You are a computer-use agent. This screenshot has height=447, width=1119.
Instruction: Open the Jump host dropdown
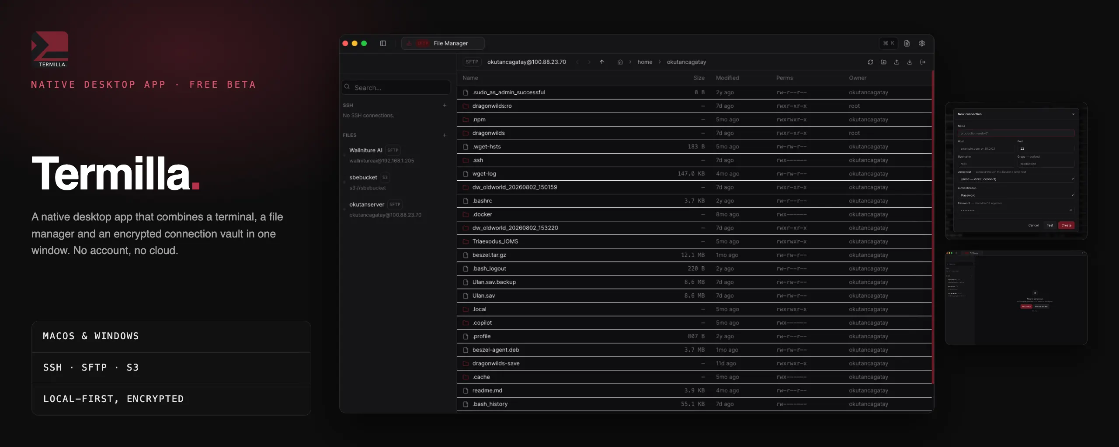[1016, 179]
